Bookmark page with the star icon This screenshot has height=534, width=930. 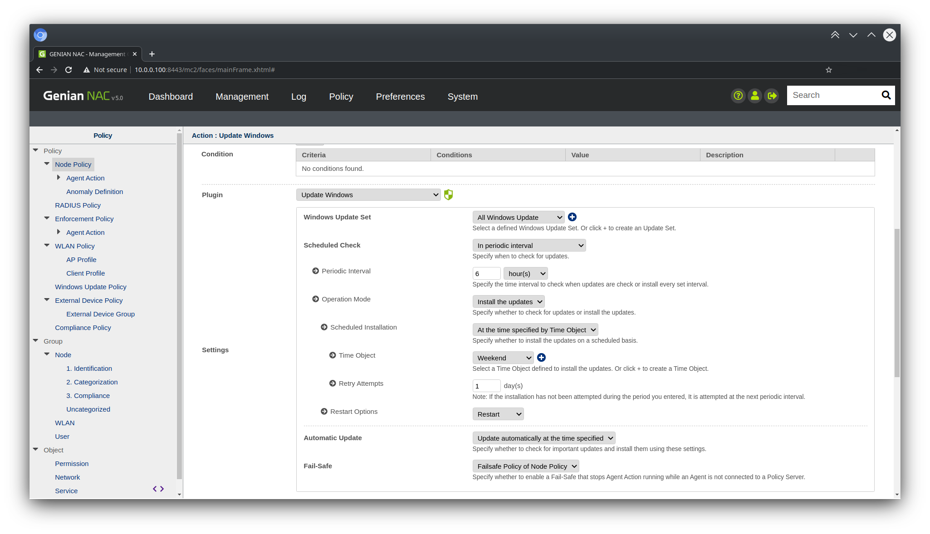829,70
